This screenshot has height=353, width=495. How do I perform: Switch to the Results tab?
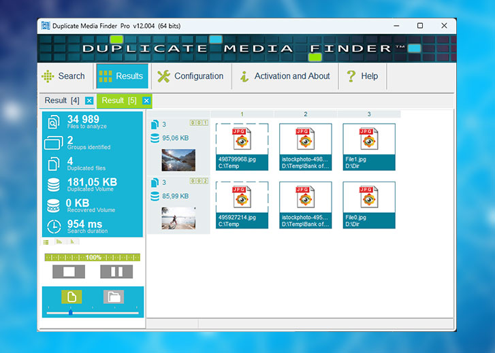click(x=122, y=76)
